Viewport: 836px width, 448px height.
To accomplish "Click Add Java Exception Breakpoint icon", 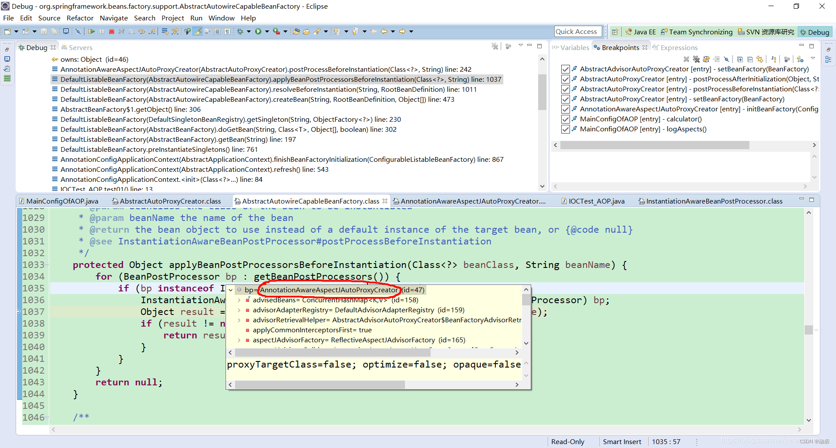I will (x=774, y=59).
